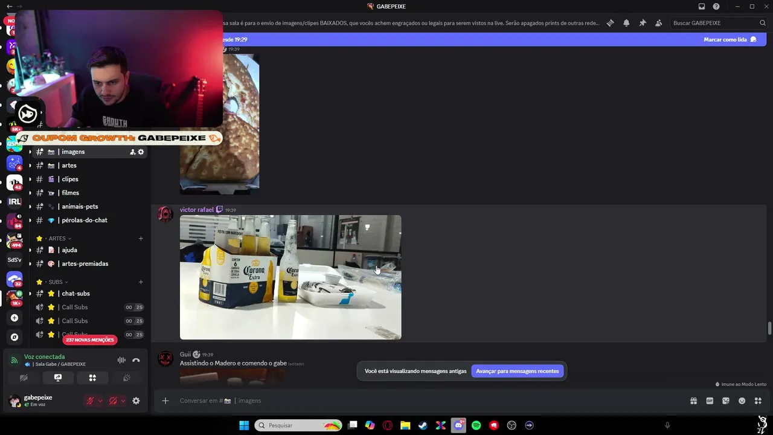Open the emoji picker
This screenshot has height=435, width=773.
coord(742,401)
